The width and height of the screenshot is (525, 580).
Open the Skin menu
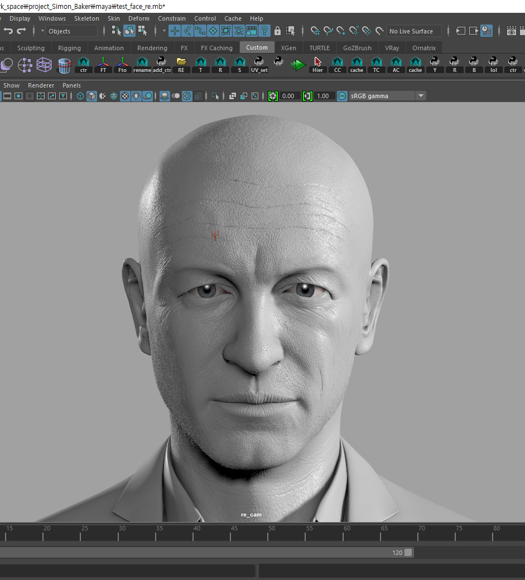point(114,18)
